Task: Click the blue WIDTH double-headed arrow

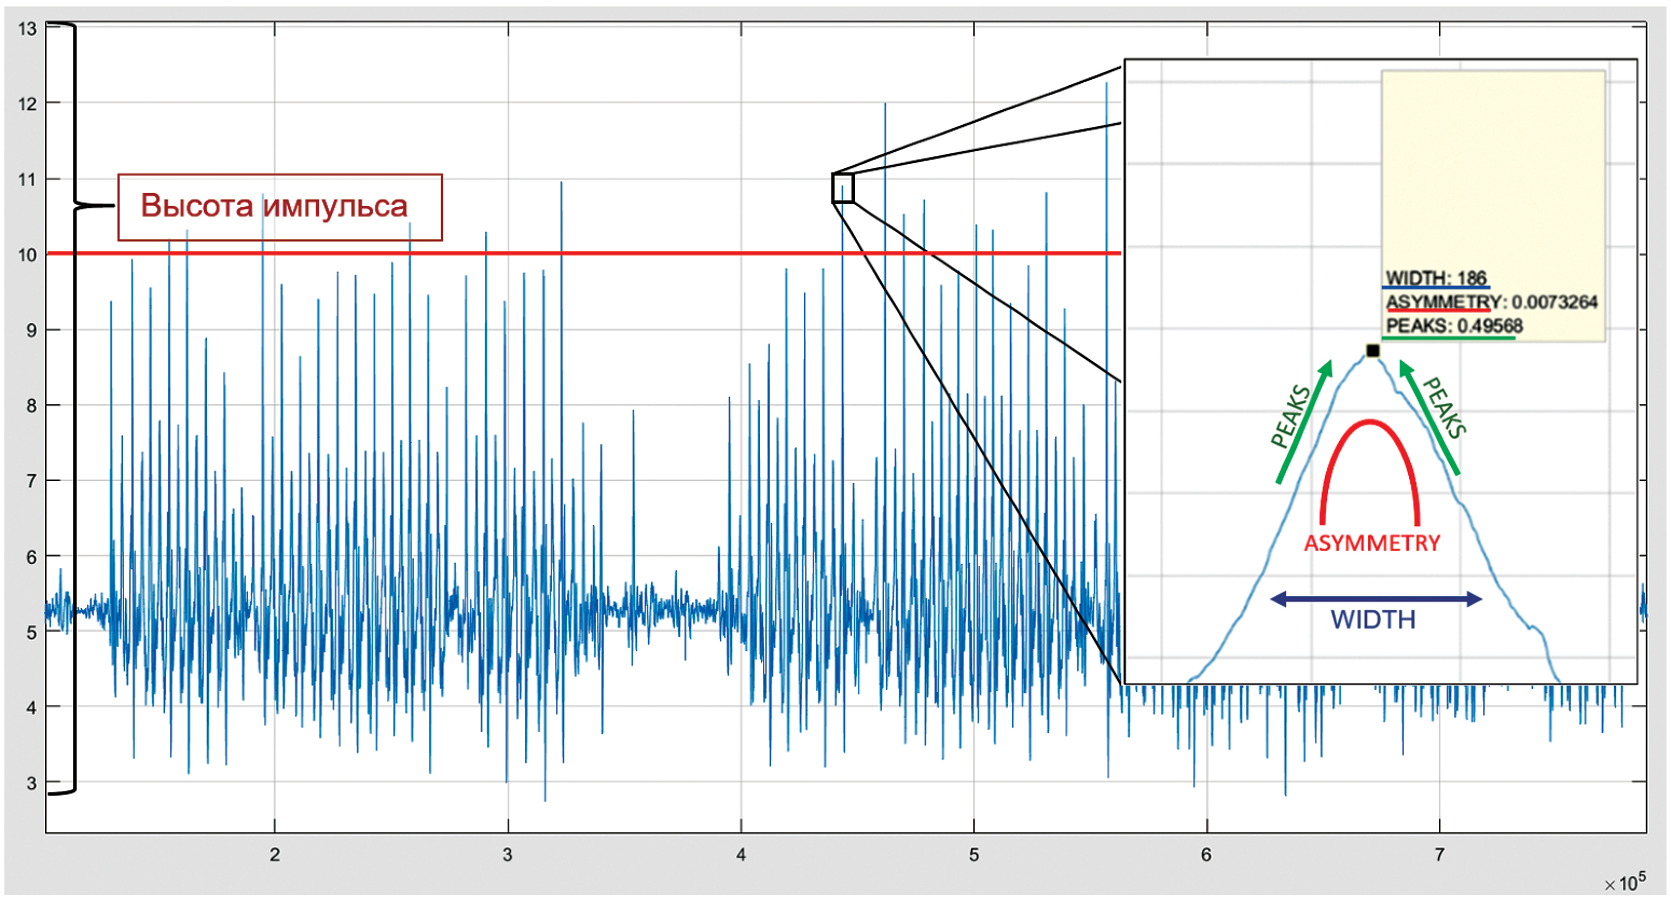Action: pos(1375,599)
